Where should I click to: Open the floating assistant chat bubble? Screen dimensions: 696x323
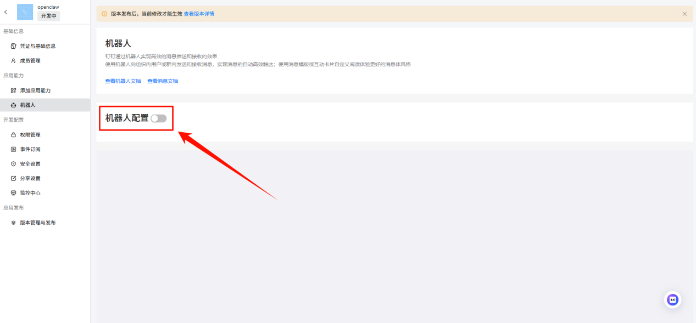pos(672,299)
